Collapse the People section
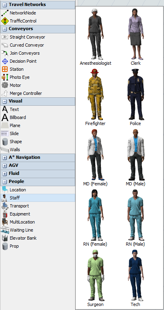 5,182
